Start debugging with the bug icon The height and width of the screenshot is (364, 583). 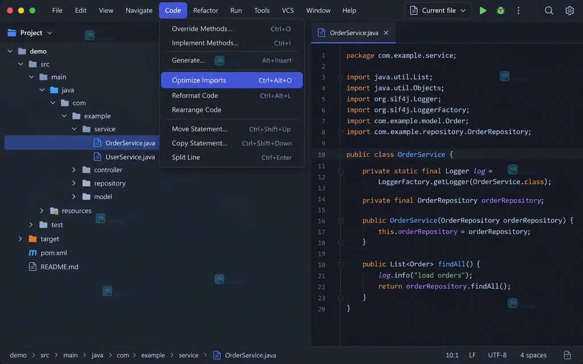500,10
